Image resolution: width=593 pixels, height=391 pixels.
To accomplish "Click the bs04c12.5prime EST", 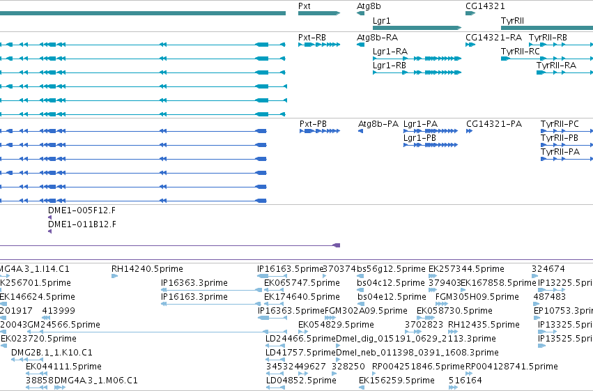I will click(360, 290).
